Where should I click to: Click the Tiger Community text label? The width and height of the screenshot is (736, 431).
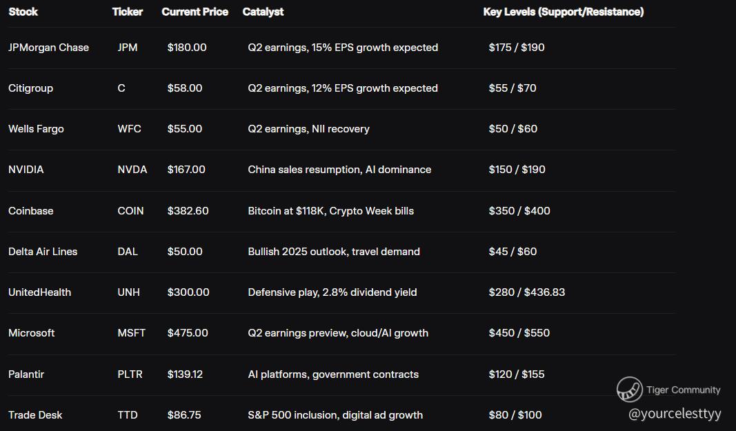pyautogui.click(x=683, y=390)
